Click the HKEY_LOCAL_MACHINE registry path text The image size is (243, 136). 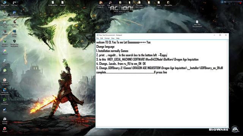tap(153, 60)
